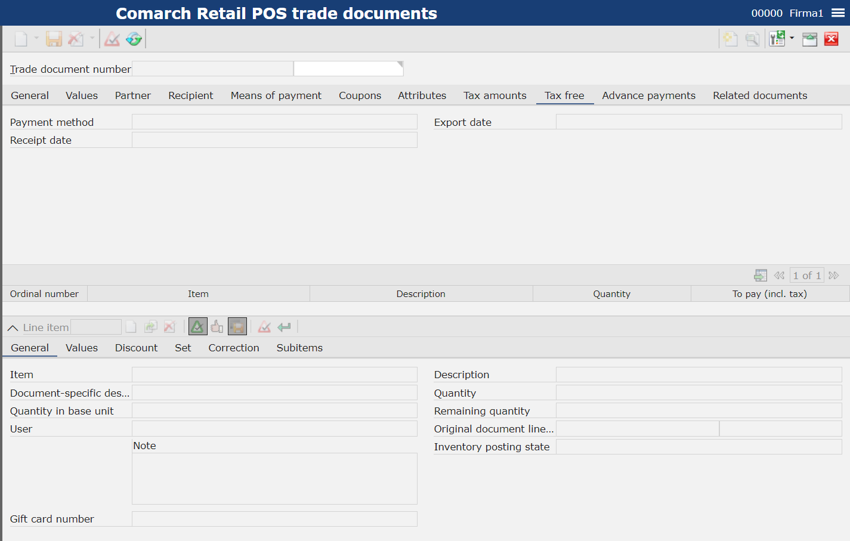Click the delete line item icon
850x541 pixels.
(170, 327)
